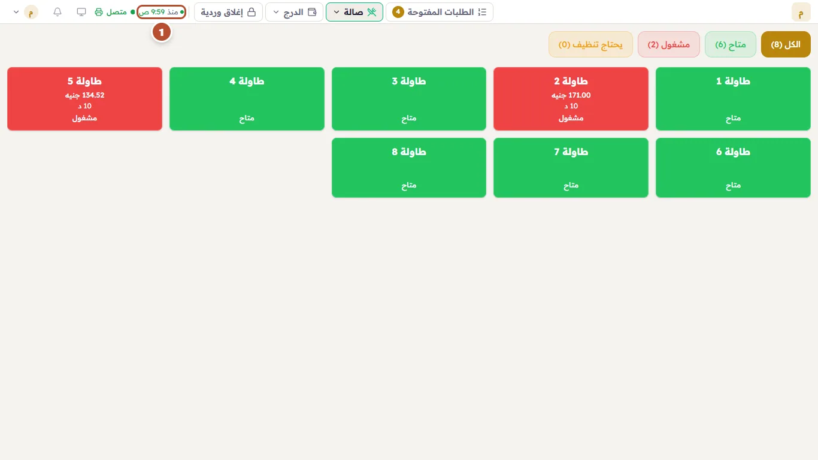The image size is (818, 460).
Task: Click the notifications bell icon
Action: tap(57, 12)
